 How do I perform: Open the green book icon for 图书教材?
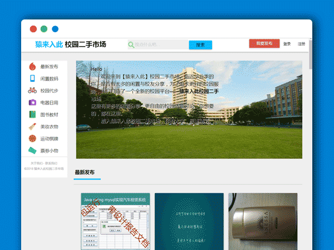[32, 114]
